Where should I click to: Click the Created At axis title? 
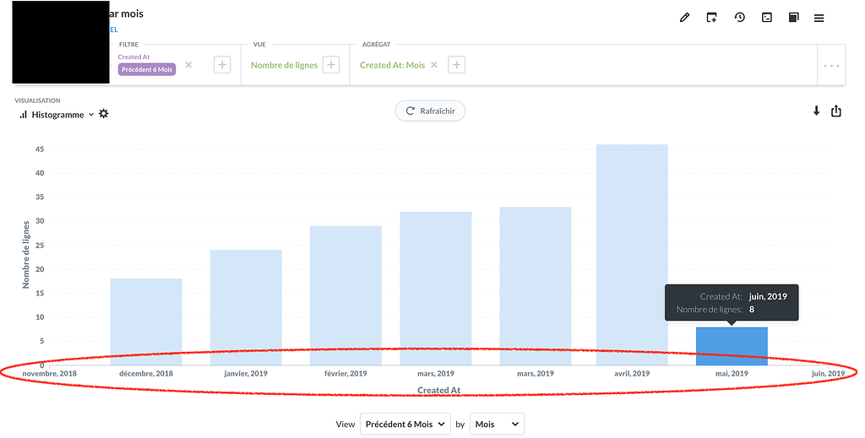point(438,390)
